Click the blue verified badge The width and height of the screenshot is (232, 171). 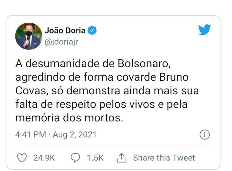(x=92, y=30)
